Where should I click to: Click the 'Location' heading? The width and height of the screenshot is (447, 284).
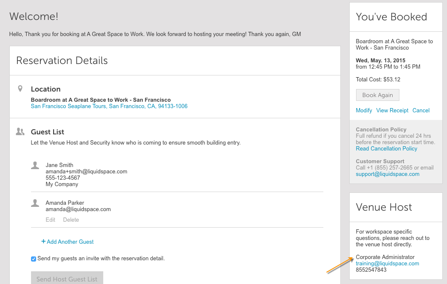click(x=45, y=89)
